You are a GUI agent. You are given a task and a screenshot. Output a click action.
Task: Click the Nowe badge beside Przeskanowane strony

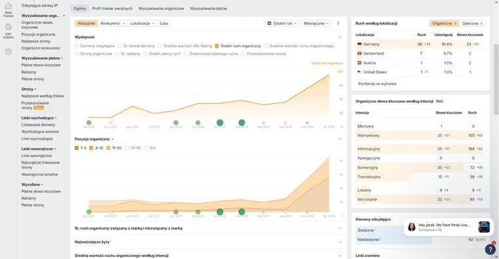[x=39, y=108]
